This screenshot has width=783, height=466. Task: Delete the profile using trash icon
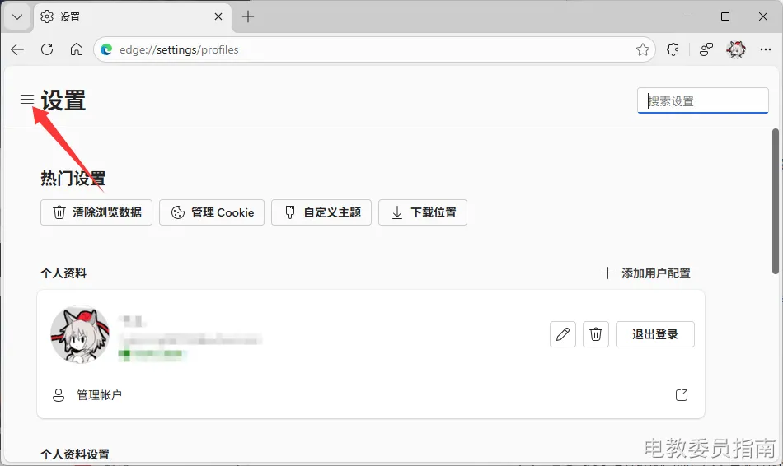pos(596,334)
